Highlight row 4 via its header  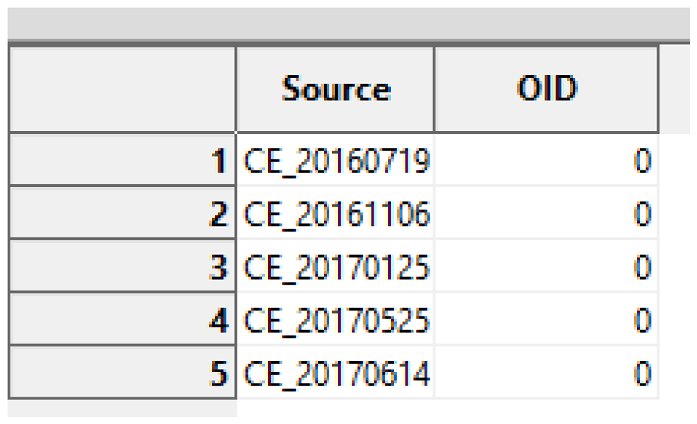(122, 320)
